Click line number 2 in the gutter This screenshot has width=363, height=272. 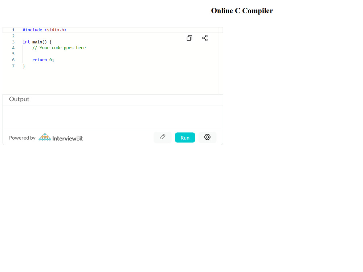pyautogui.click(x=13, y=36)
